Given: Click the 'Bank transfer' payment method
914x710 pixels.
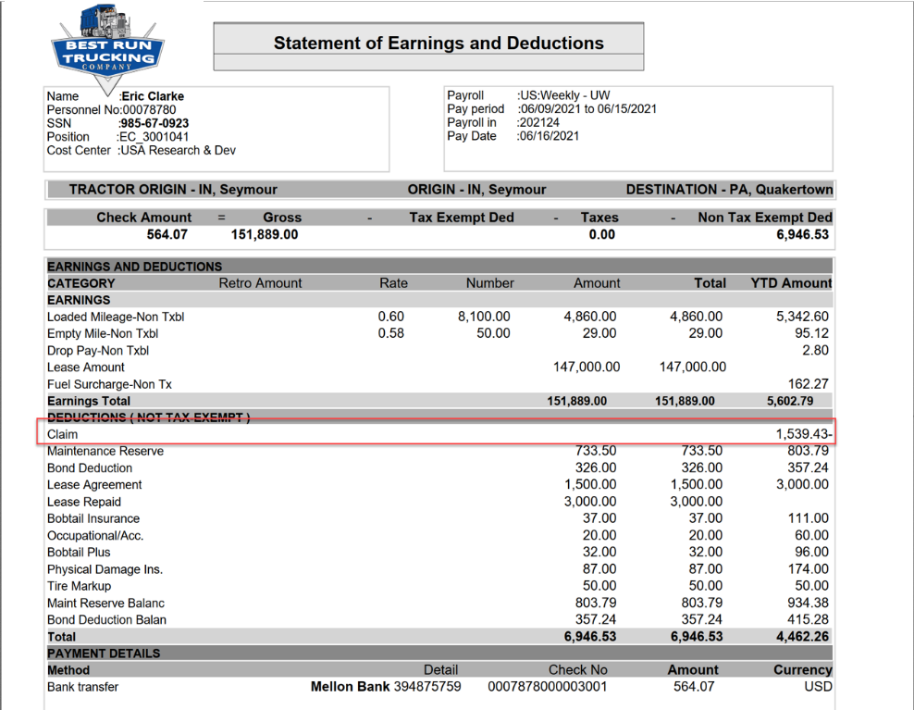Looking at the screenshot, I should (x=82, y=687).
